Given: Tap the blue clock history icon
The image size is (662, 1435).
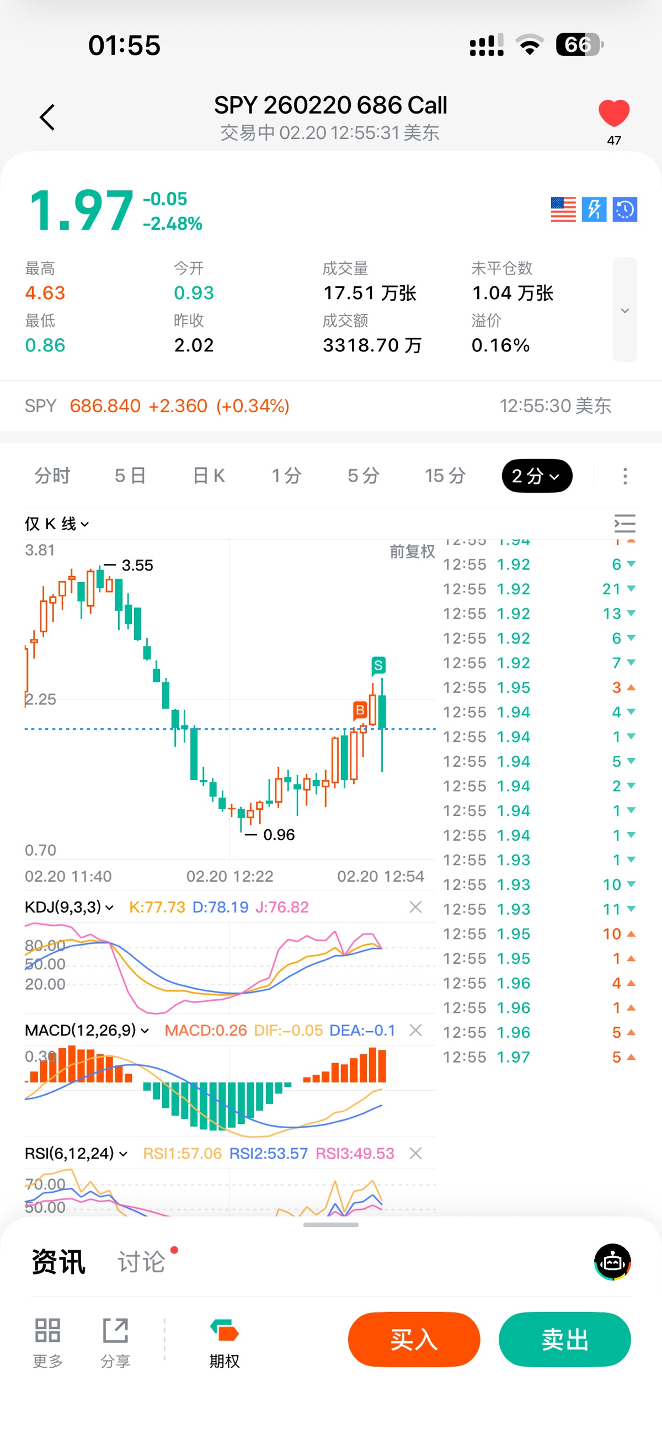Looking at the screenshot, I should [x=624, y=210].
